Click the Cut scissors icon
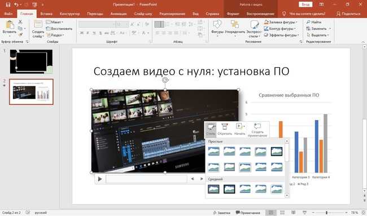Image resolution: width=367 pixels, height=216 pixels. pos(20,22)
